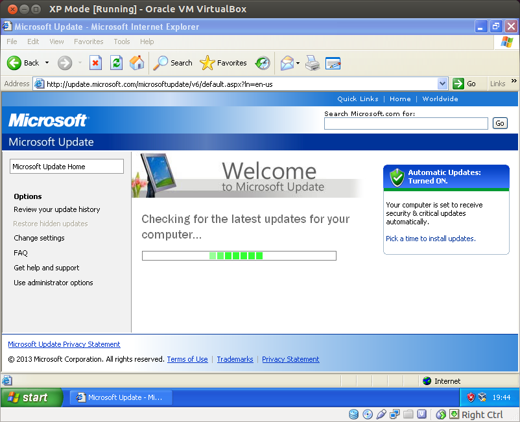Click the Search Microsoft.com input field
Image resolution: width=520 pixels, height=422 pixels.
click(x=406, y=123)
